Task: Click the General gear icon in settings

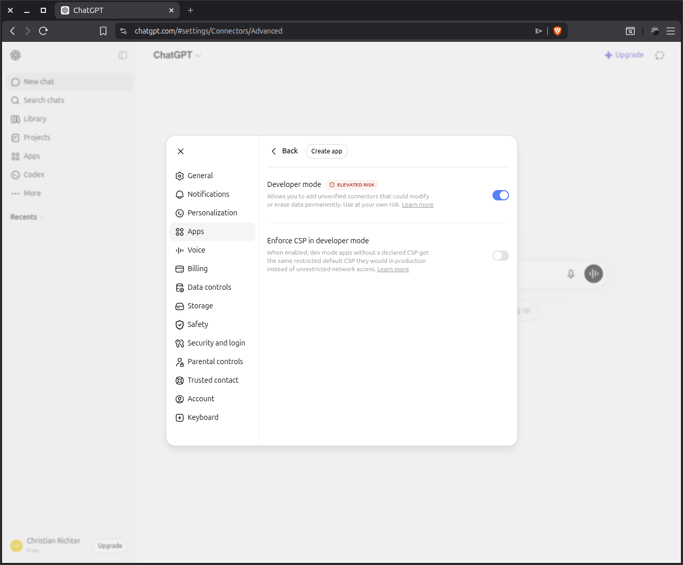Action: pos(180,176)
